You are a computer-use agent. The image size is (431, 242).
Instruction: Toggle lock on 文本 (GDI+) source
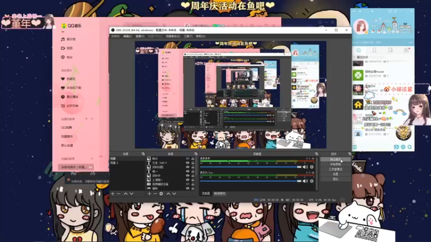tap(193, 163)
